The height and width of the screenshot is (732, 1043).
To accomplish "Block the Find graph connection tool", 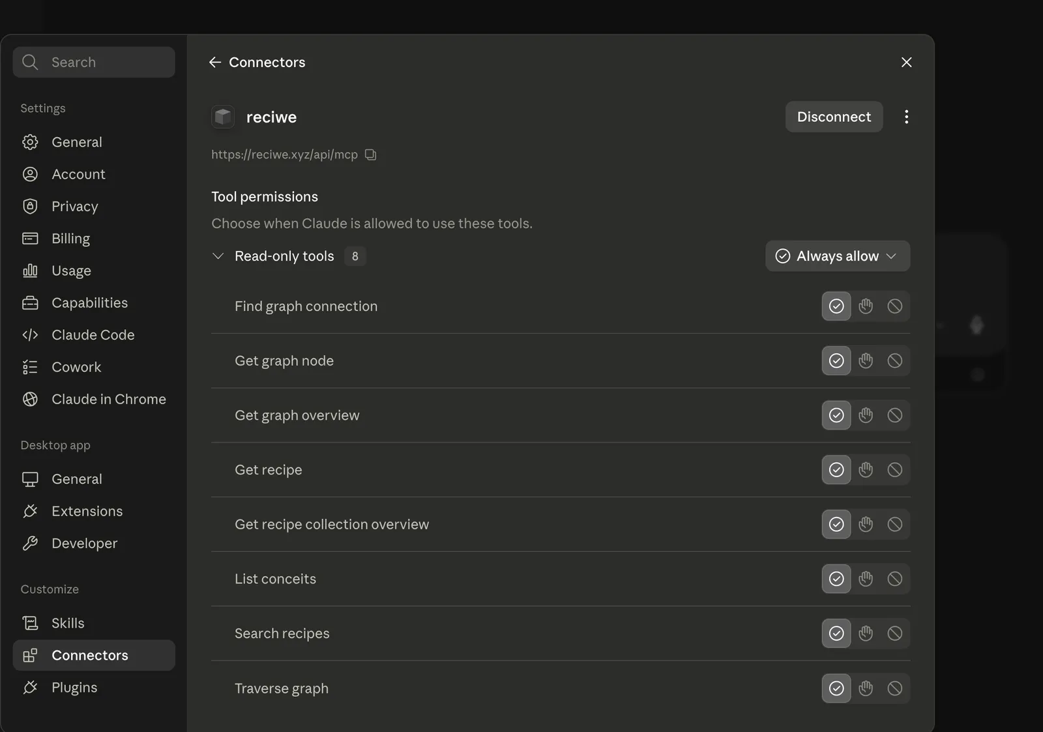I will point(895,306).
